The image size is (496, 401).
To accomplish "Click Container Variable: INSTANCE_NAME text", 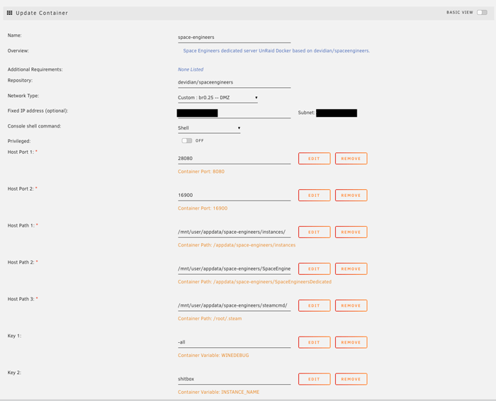I will [x=218, y=392].
